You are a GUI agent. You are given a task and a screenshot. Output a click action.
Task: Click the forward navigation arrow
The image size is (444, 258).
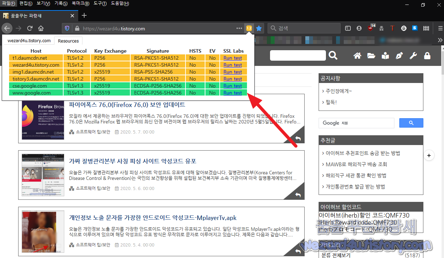tap(19, 28)
